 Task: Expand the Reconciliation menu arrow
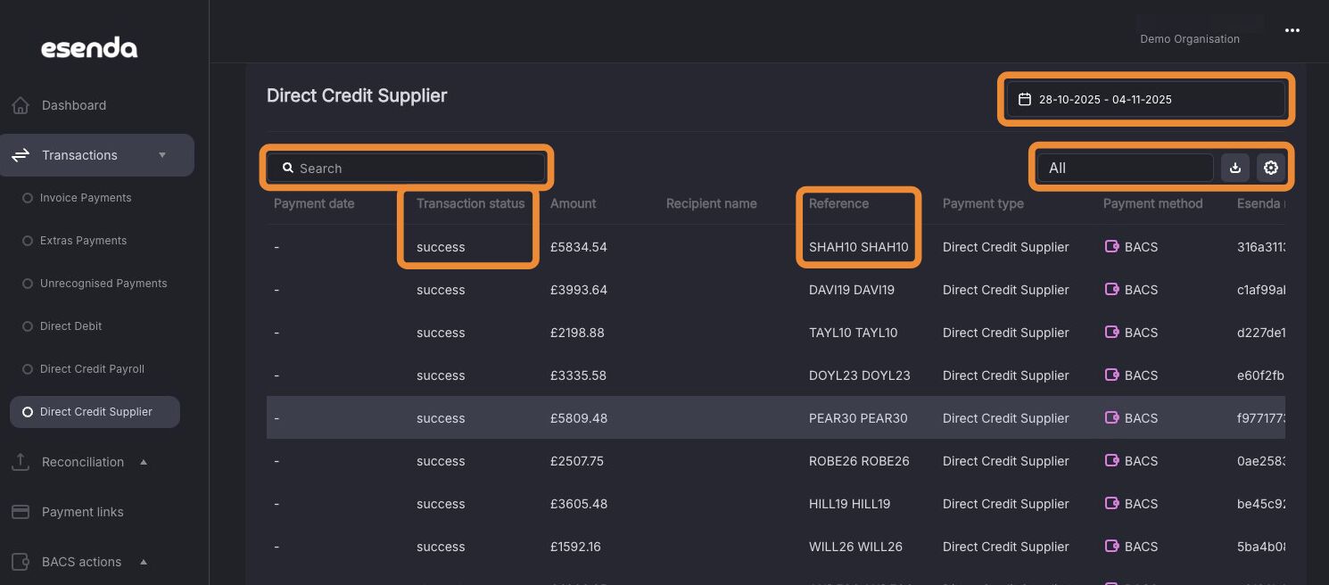[x=144, y=462]
